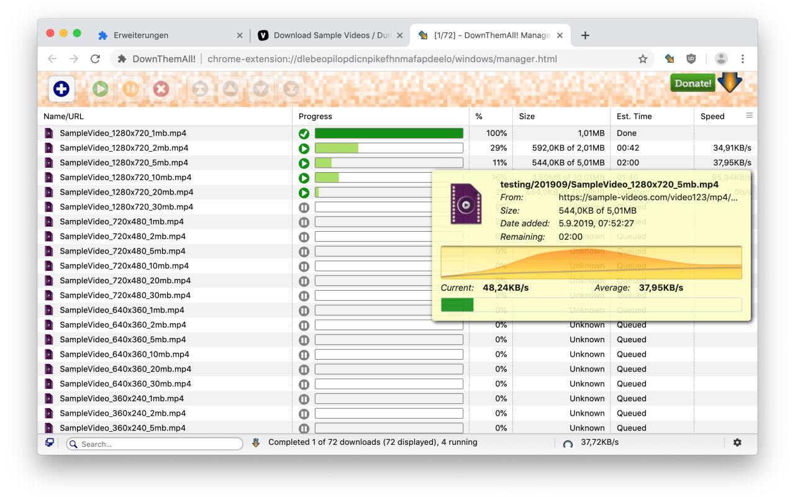
Task: Click the move to bottom toolbar icon
Action: point(291,89)
